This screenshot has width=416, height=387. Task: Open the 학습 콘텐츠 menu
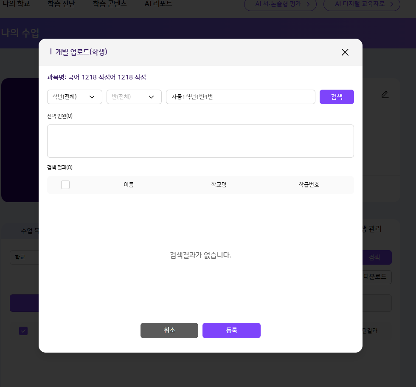110,4
